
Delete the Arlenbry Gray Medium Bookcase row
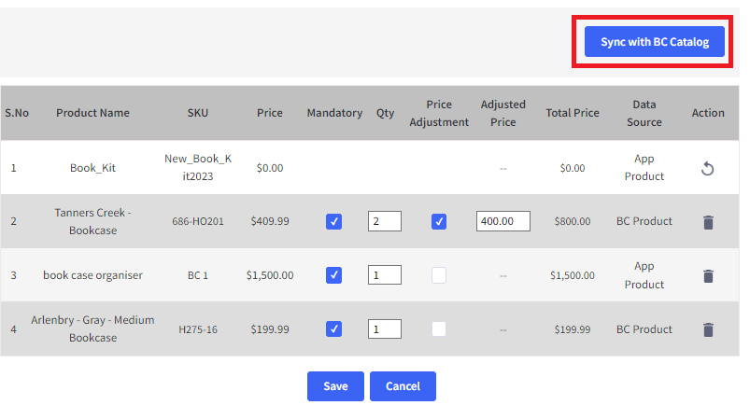pyautogui.click(x=708, y=330)
